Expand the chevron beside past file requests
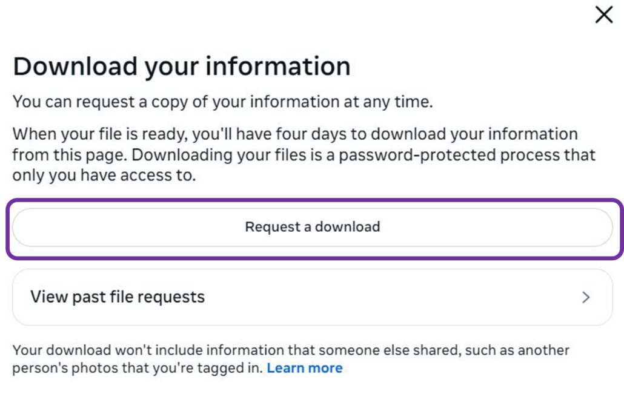Viewport: 624px width, 400px height. point(586,297)
